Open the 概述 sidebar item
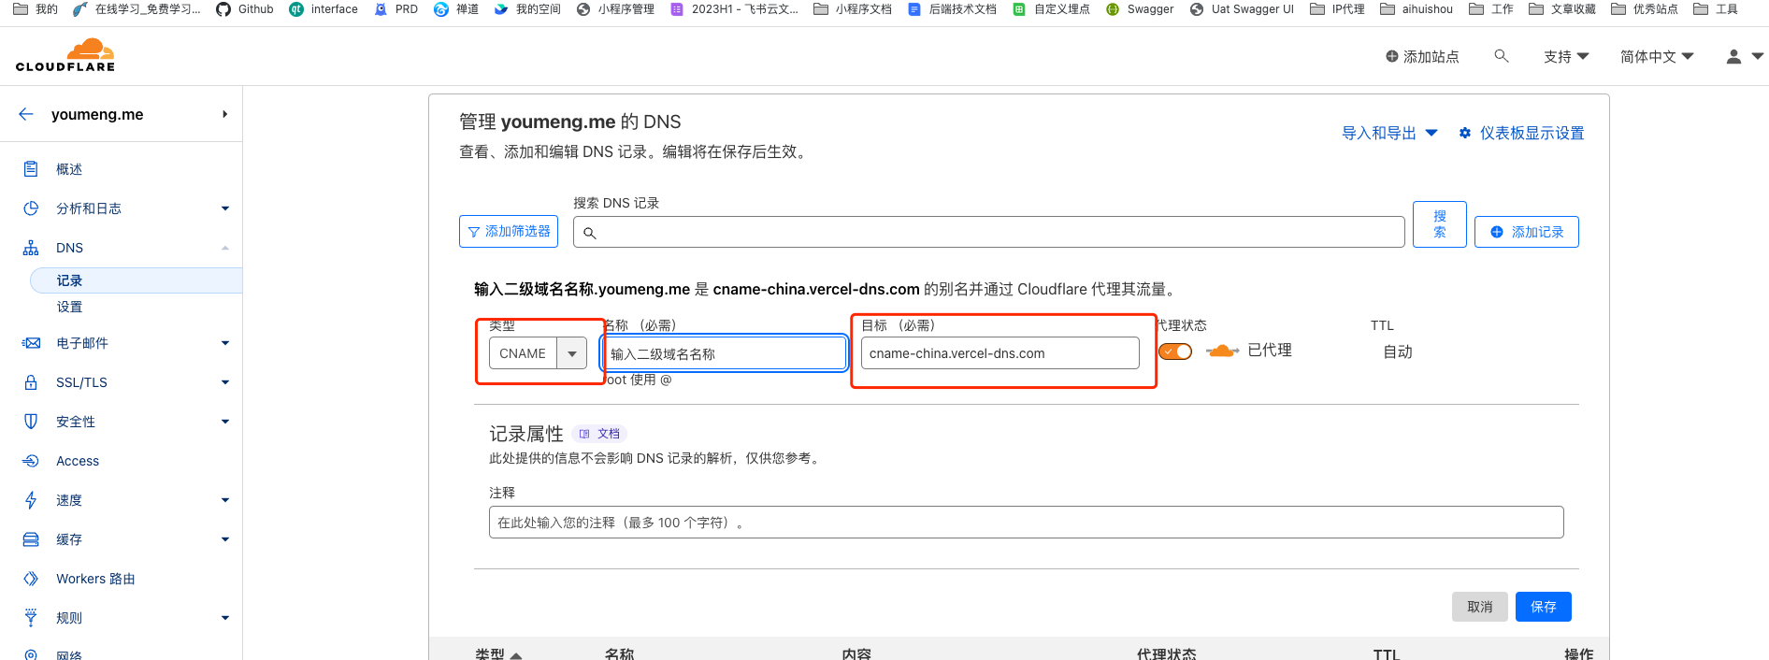This screenshot has height=660, width=1769. (x=69, y=169)
